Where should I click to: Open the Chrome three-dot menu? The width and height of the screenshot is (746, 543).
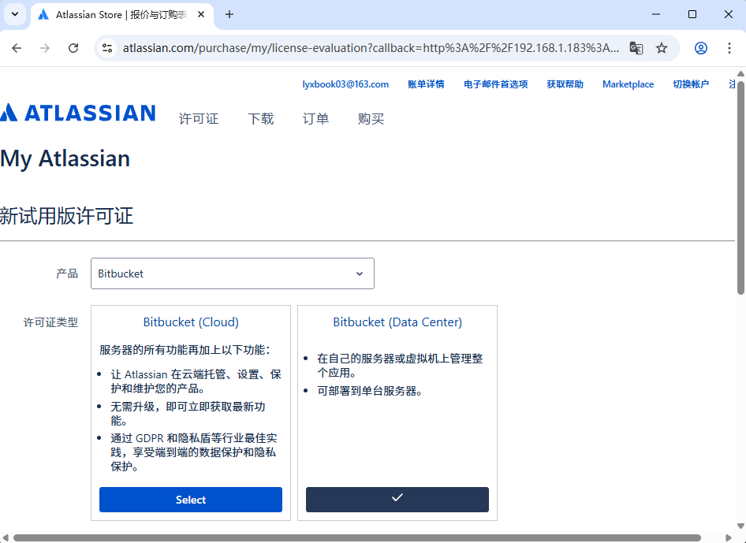(729, 48)
